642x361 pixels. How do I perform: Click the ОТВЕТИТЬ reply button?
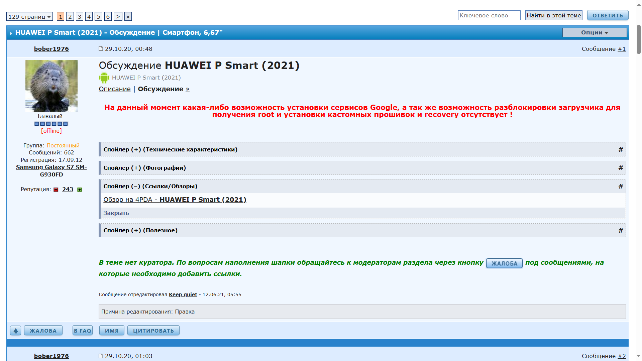pos(608,15)
